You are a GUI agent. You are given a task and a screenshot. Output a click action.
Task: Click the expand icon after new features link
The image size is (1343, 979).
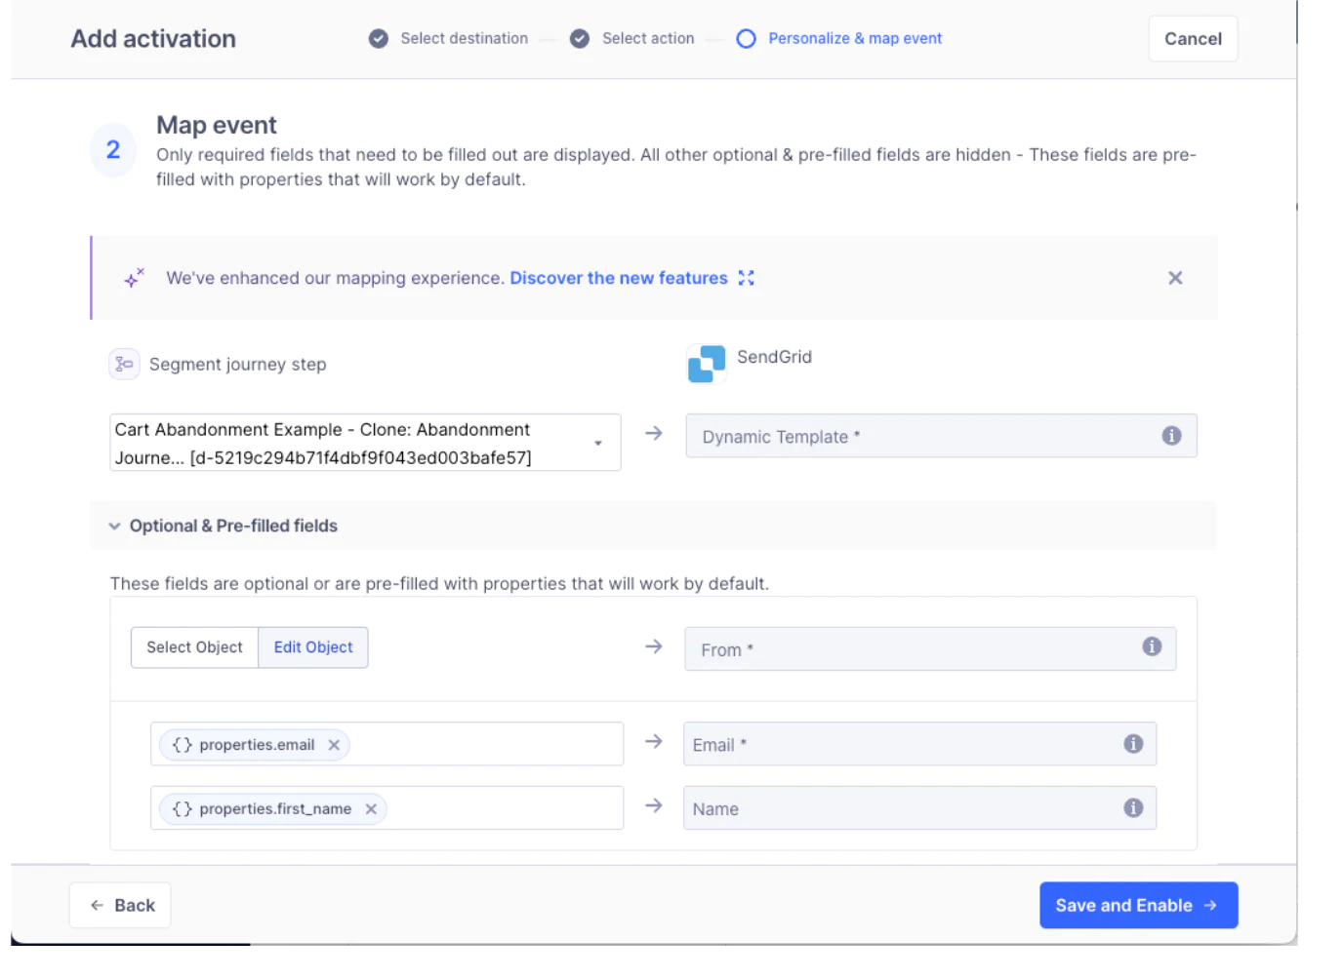click(747, 278)
